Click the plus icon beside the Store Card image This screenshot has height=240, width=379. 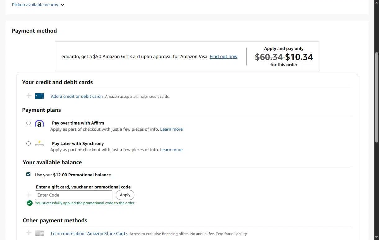(29, 233)
